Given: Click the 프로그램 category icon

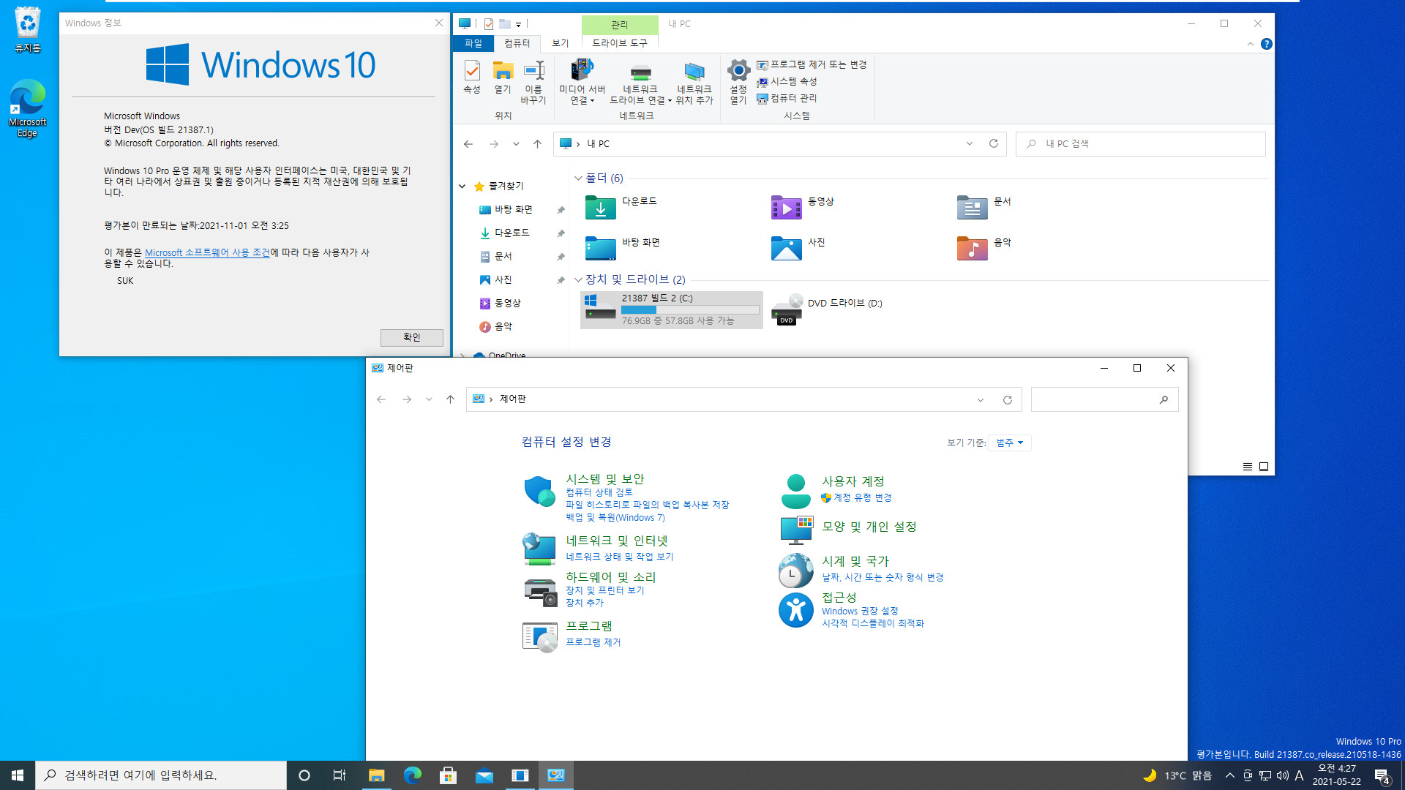Looking at the screenshot, I should [540, 637].
